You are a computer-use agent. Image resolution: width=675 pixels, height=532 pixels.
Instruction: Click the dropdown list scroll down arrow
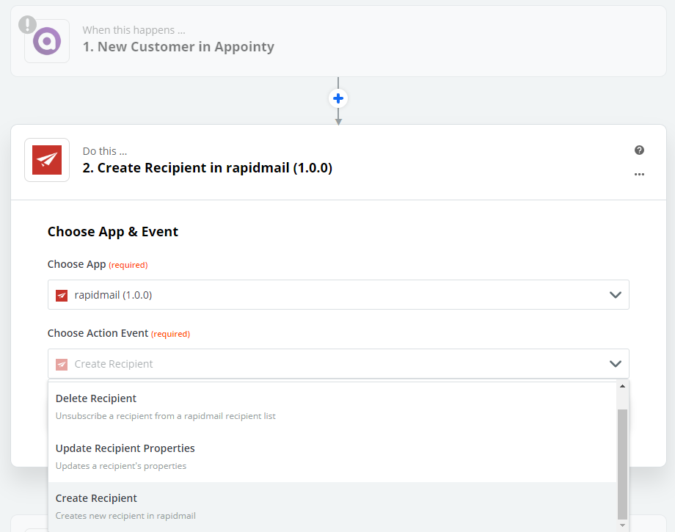(622, 525)
